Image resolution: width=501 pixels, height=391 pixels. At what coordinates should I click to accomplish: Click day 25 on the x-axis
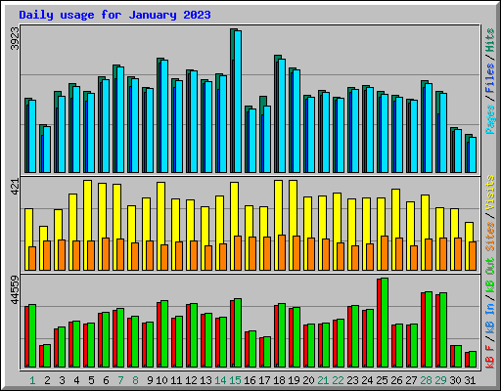[382, 380]
